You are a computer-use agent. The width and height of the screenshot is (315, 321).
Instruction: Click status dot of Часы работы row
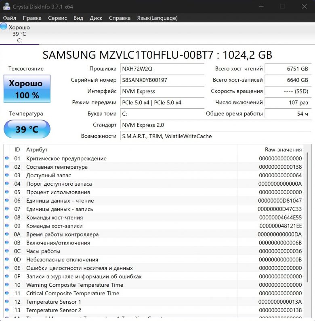[7, 251]
